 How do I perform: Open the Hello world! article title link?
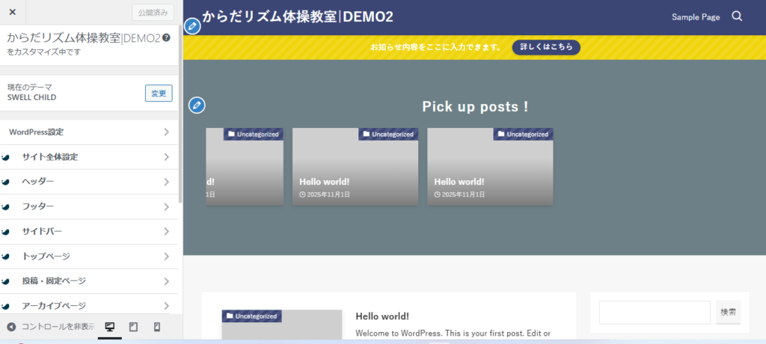pos(382,316)
